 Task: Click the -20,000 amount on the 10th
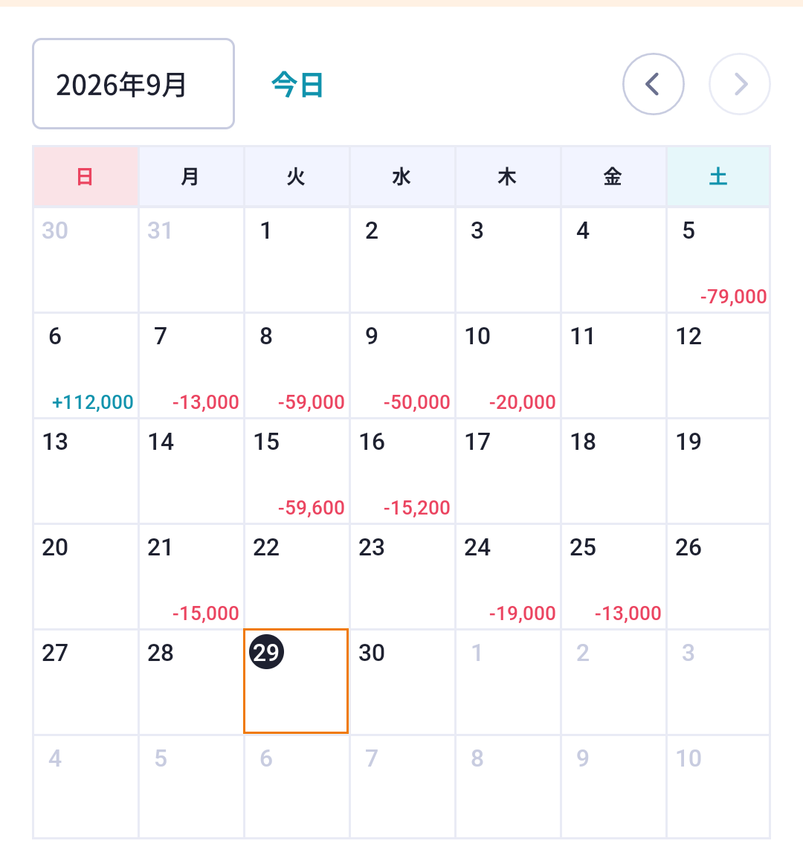523,402
